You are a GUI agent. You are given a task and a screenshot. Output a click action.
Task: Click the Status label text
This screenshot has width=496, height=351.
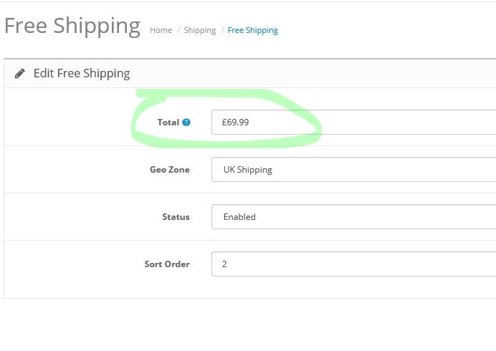176,217
